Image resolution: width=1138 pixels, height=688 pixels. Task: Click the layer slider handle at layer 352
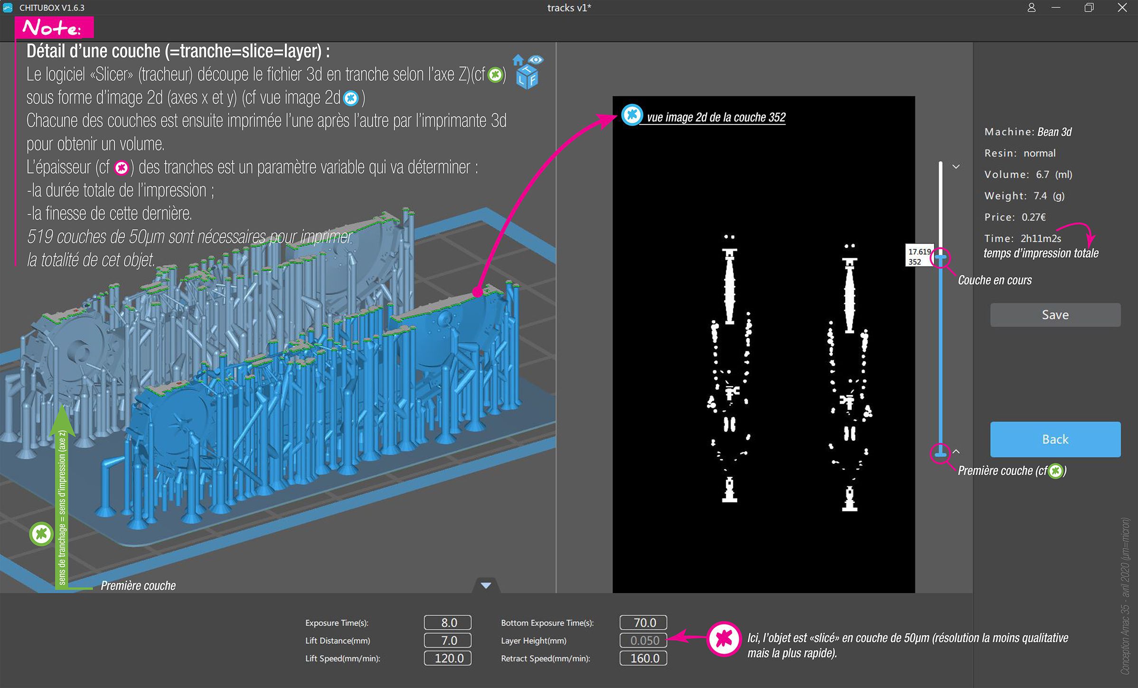point(940,257)
